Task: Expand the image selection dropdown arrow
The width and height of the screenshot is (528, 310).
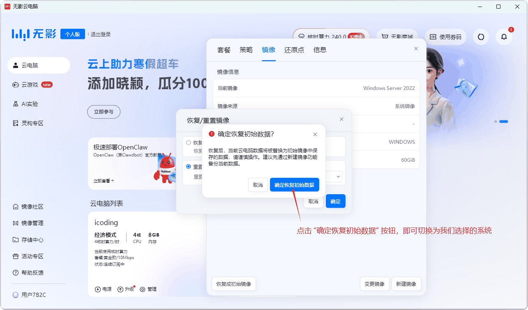Action: pyautogui.click(x=339, y=177)
